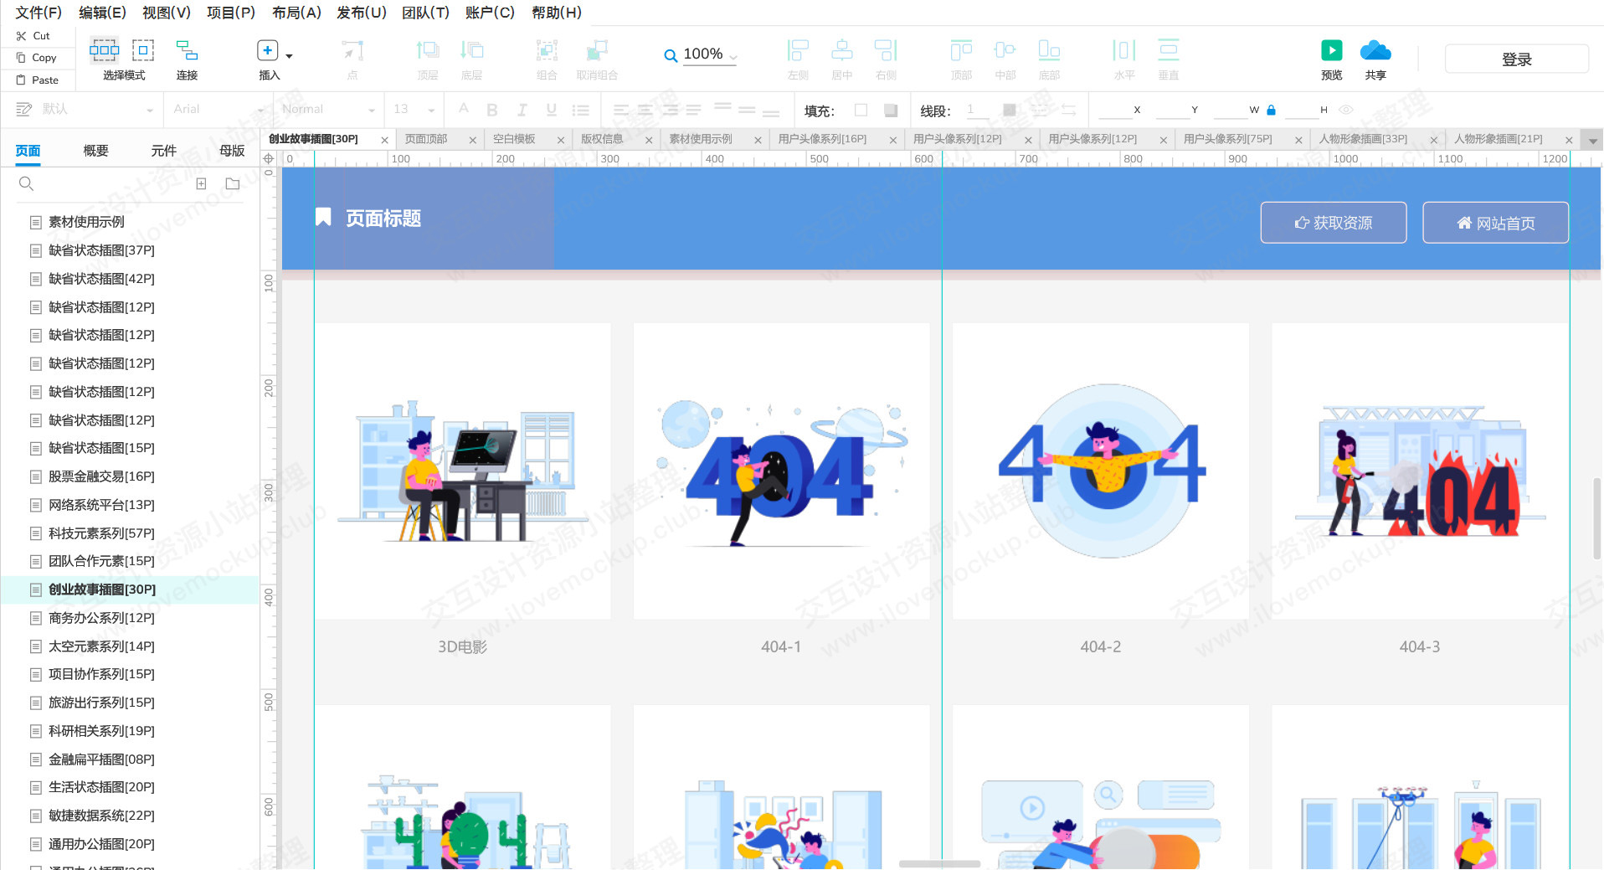Toggle the aspect ratio lock icon
Image resolution: width=1604 pixels, height=870 pixels.
1271,110
